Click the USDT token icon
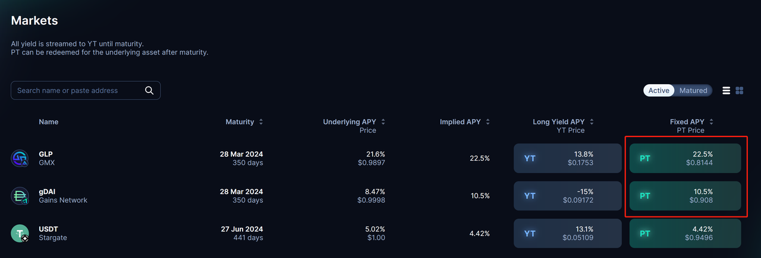 20,233
